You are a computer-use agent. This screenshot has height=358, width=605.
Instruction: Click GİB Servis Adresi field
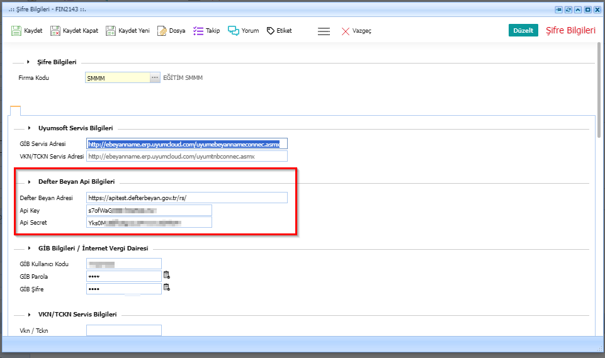click(x=187, y=144)
